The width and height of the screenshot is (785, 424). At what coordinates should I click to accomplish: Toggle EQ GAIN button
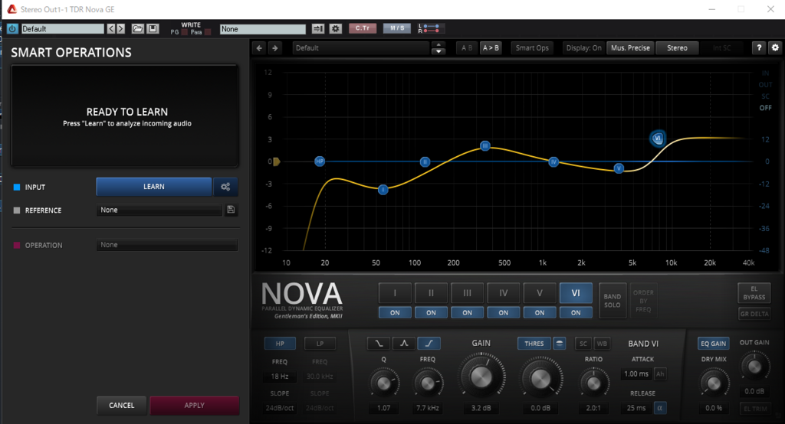(x=714, y=344)
